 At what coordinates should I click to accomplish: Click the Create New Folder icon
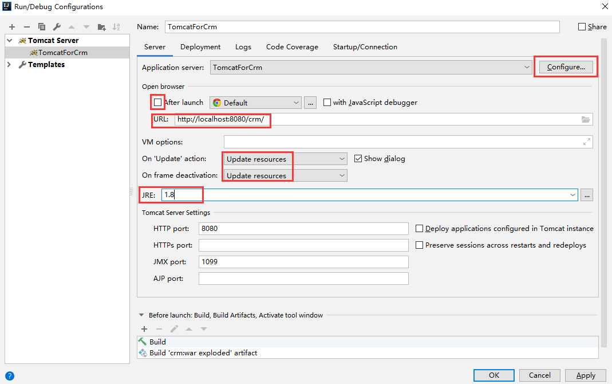[x=102, y=27]
